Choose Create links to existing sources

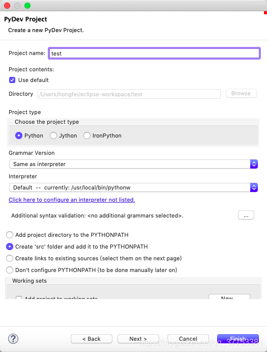click(x=10, y=258)
